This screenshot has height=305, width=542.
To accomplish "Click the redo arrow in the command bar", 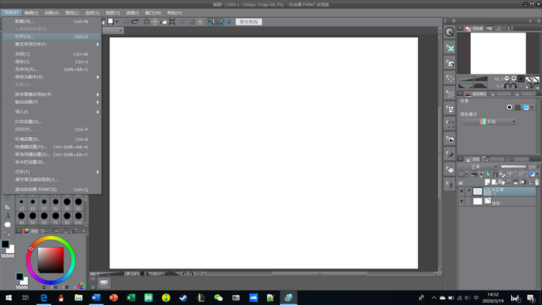I will pos(135,22).
